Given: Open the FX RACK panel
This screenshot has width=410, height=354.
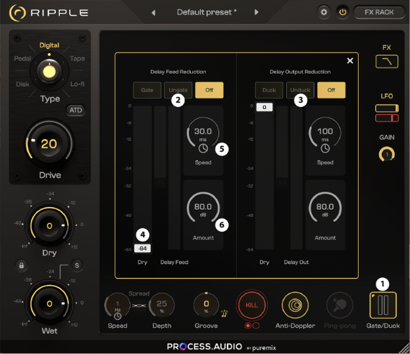Looking at the screenshot, I should (x=379, y=12).
